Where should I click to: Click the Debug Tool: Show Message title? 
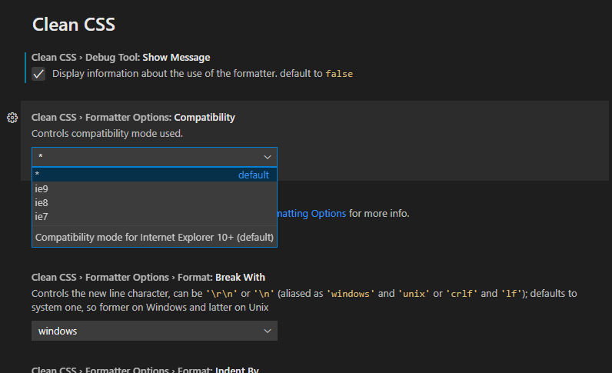(x=121, y=58)
